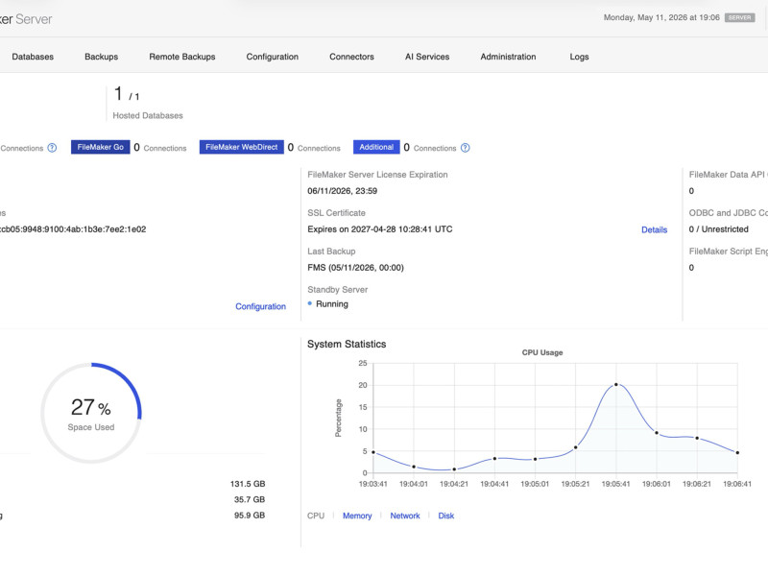Click blue status dot next to Running

click(x=309, y=303)
